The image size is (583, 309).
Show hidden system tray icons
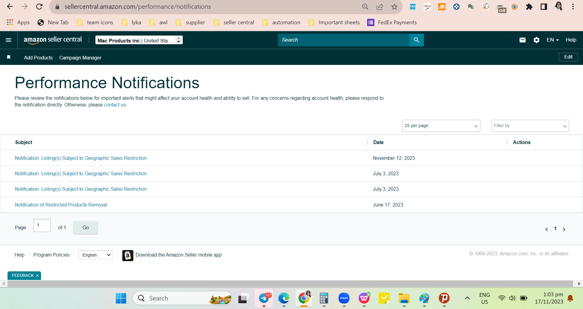pyautogui.click(x=467, y=298)
